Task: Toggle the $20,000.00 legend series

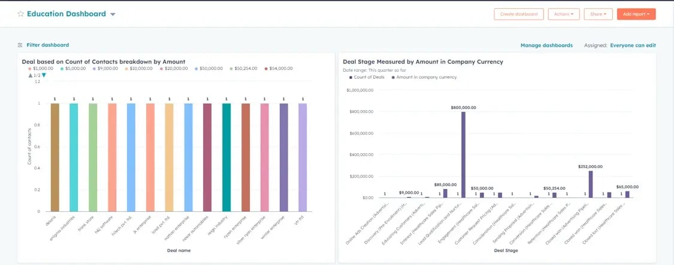Action: point(174,69)
